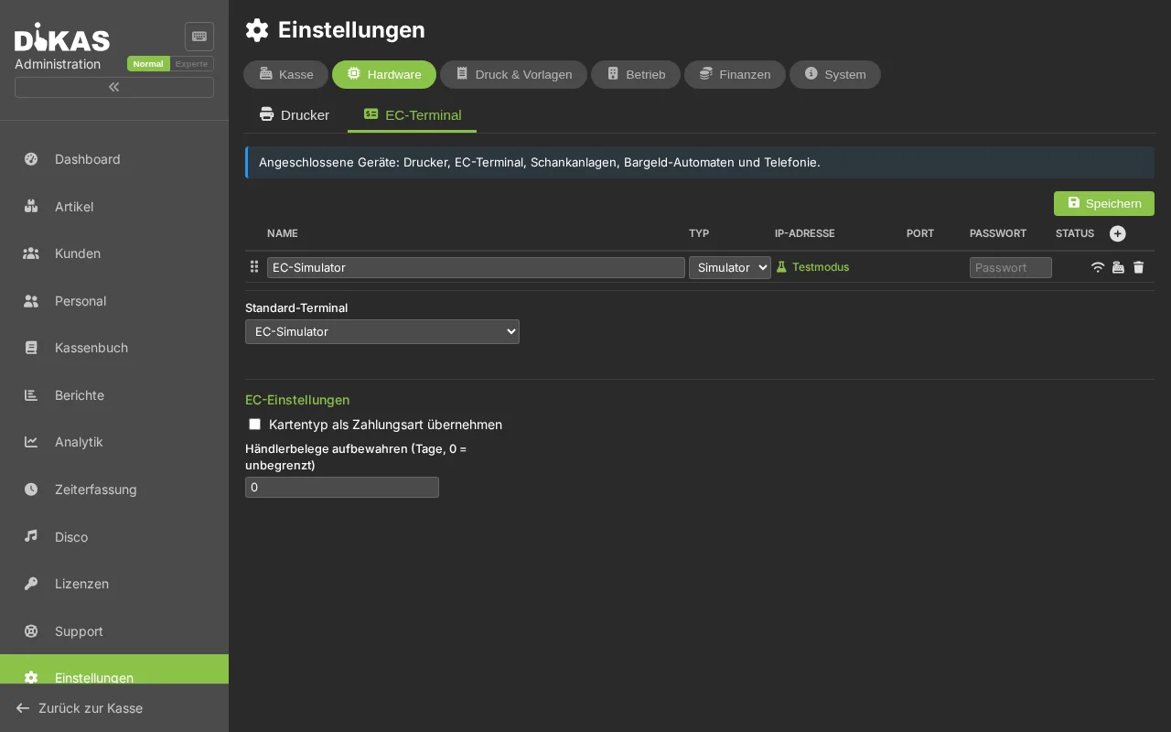Select the Hardware settings tab
Screen dimensions: 1171x732
(x=384, y=74)
